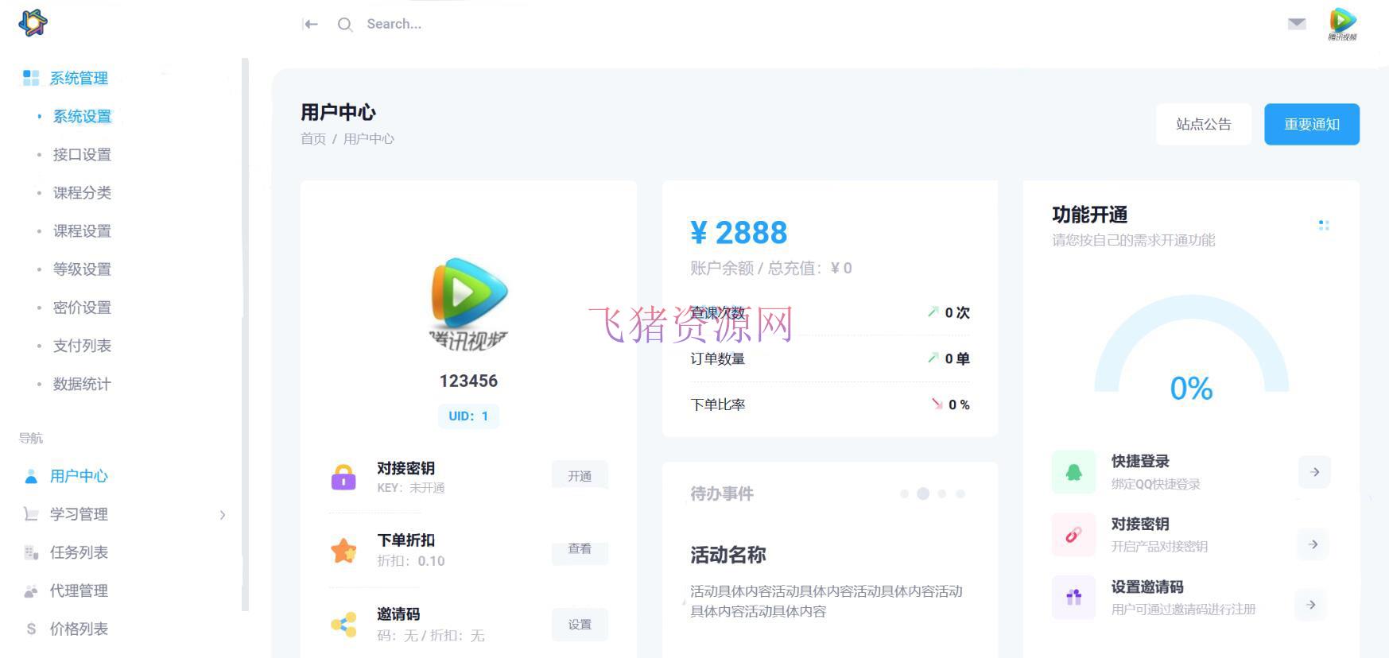
Task: Open 快捷登录 with its arrow button
Action: (x=1314, y=472)
